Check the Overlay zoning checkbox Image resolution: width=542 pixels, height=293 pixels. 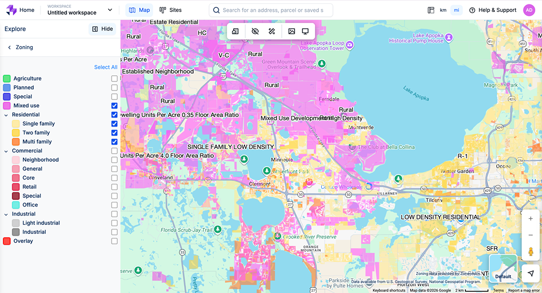(114, 241)
